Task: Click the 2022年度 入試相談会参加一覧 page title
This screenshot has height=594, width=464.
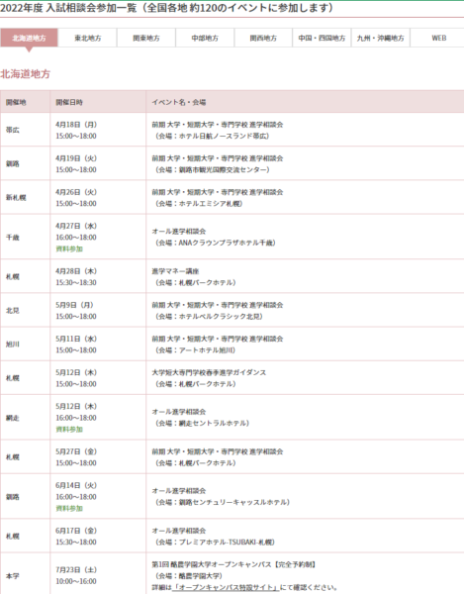Action: 166,8
